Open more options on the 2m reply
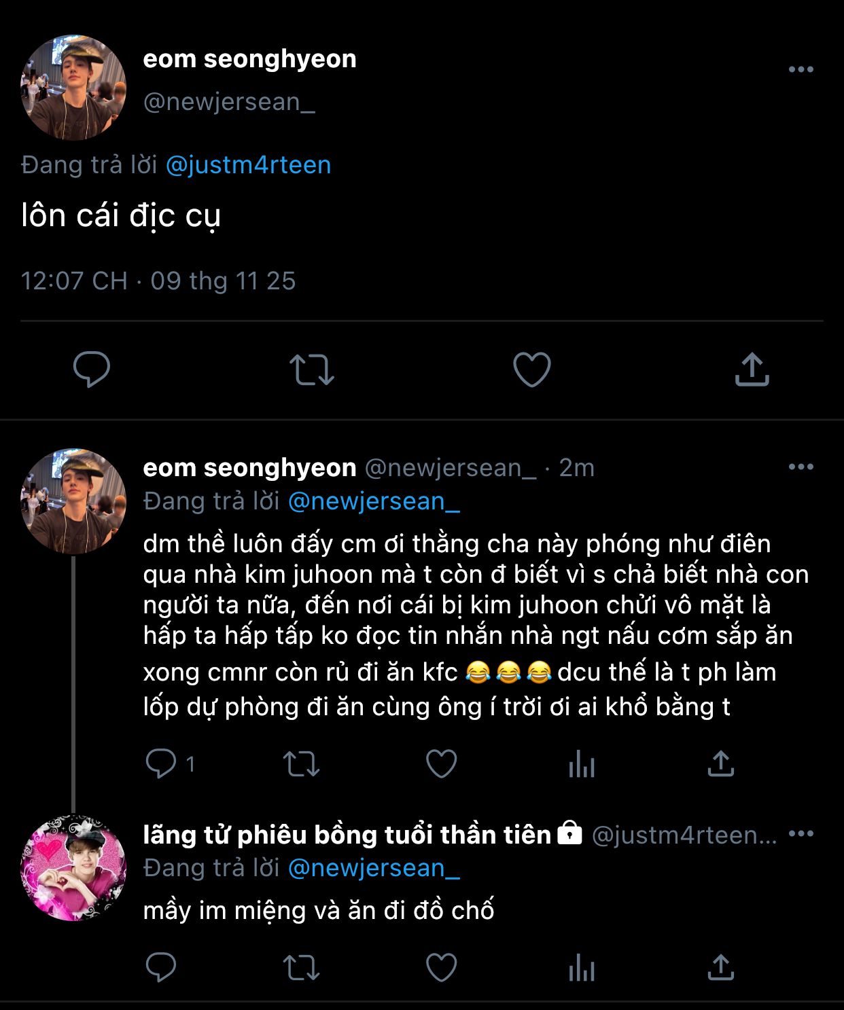Image resolution: width=844 pixels, height=1010 pixels. tap(801, 467)
